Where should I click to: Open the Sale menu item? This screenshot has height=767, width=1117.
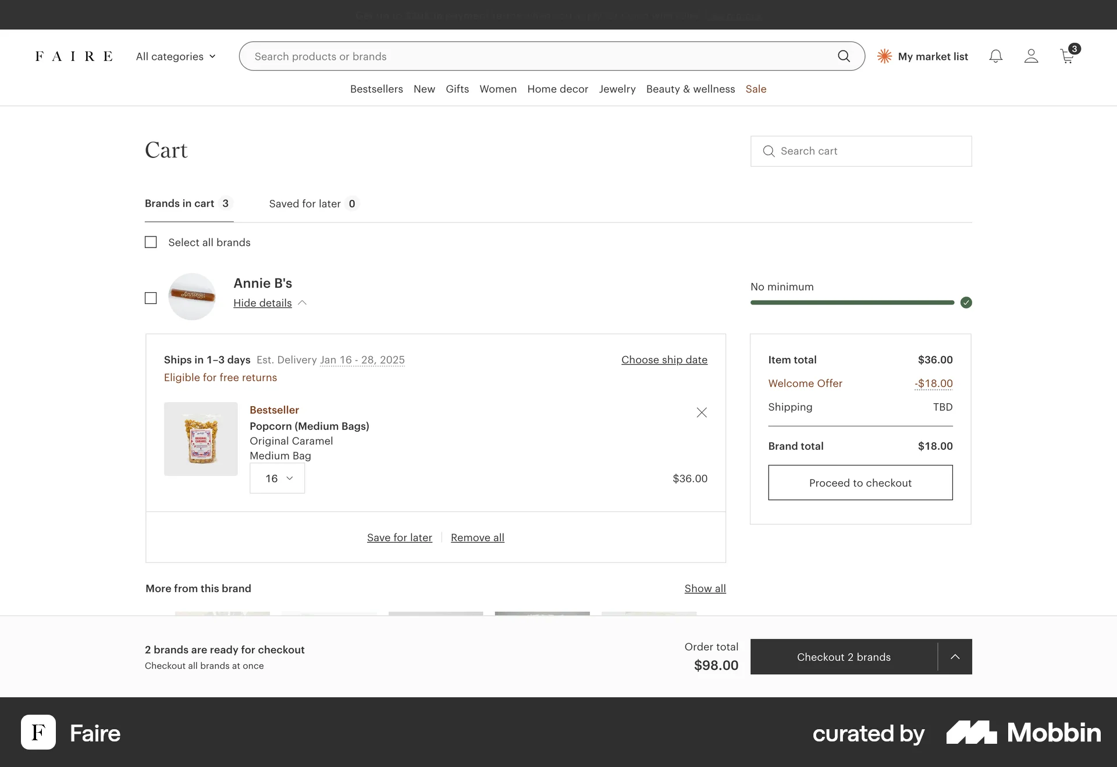[x=756, y=89]
